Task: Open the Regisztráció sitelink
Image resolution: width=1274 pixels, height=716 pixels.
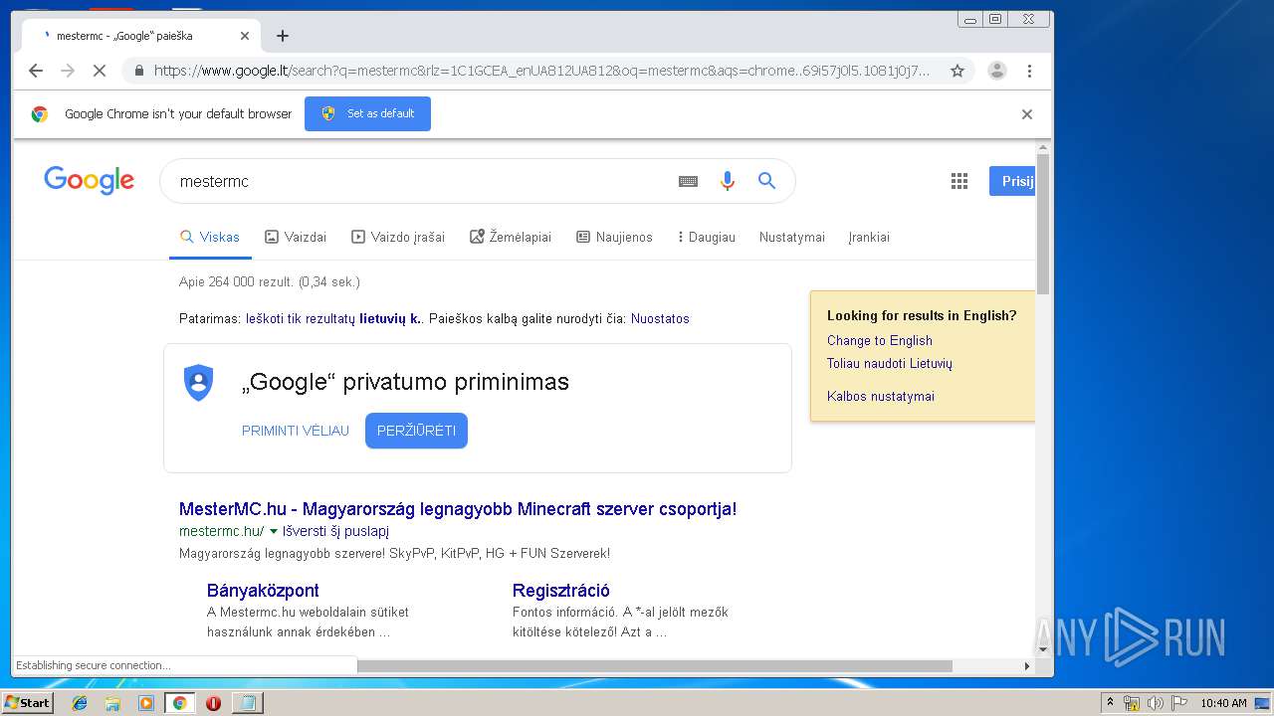Action: tap(561, 591)
